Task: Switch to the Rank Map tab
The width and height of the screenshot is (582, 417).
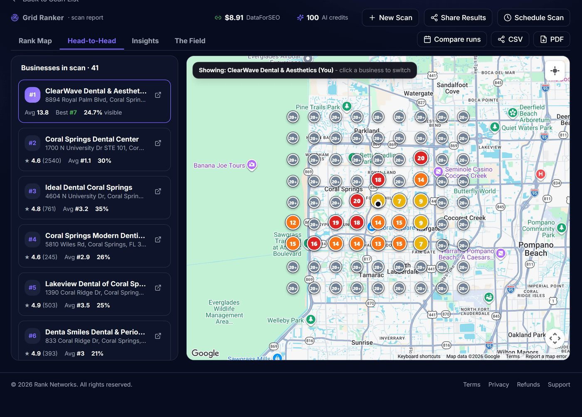Action: 35,41
